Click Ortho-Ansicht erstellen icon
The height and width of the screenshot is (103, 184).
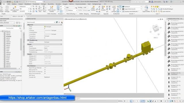tap(52, 9)
